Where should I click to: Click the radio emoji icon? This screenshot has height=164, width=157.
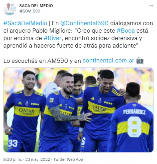(x=140, y=61)
